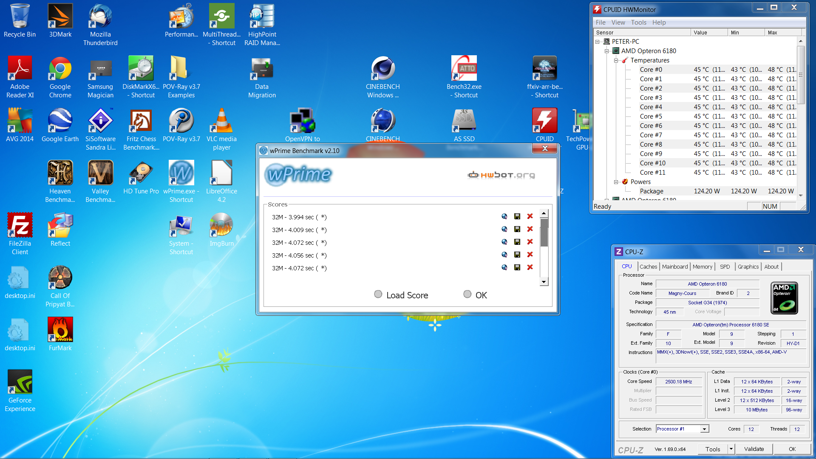Close the wPrime Benchmark window
Screen dimensions: 816x459
(544, 148)
